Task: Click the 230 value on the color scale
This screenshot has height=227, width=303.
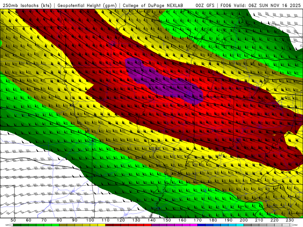Action: (x=290, y=220)
